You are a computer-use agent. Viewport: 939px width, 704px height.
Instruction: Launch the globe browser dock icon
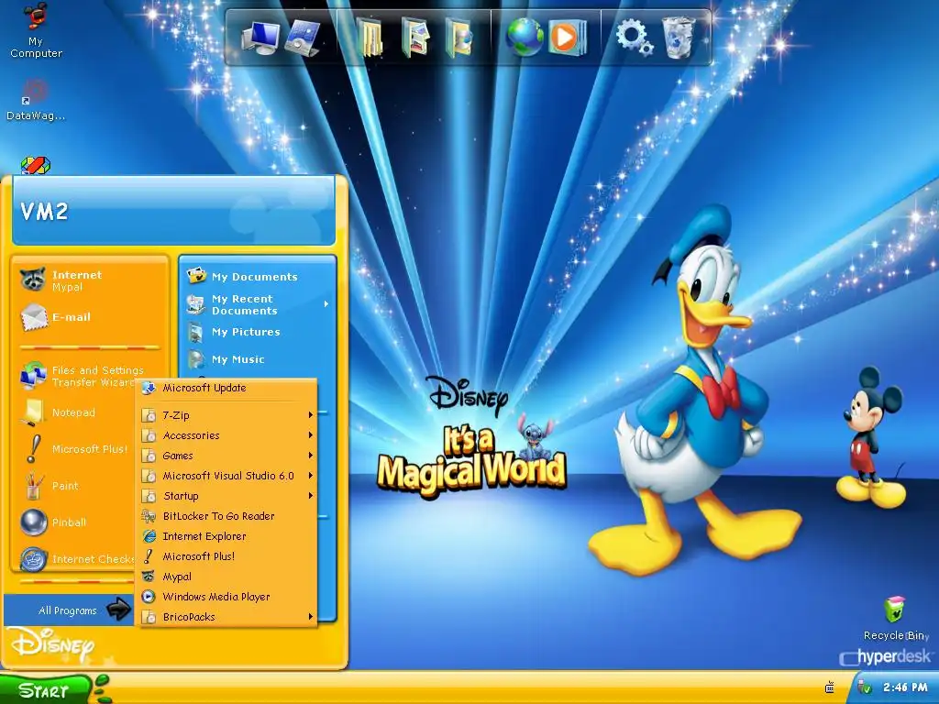525,38
